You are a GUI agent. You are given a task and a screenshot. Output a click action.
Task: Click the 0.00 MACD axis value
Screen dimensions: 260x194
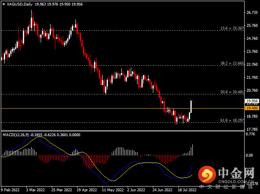pyautogui.click(x=249, y=155)
